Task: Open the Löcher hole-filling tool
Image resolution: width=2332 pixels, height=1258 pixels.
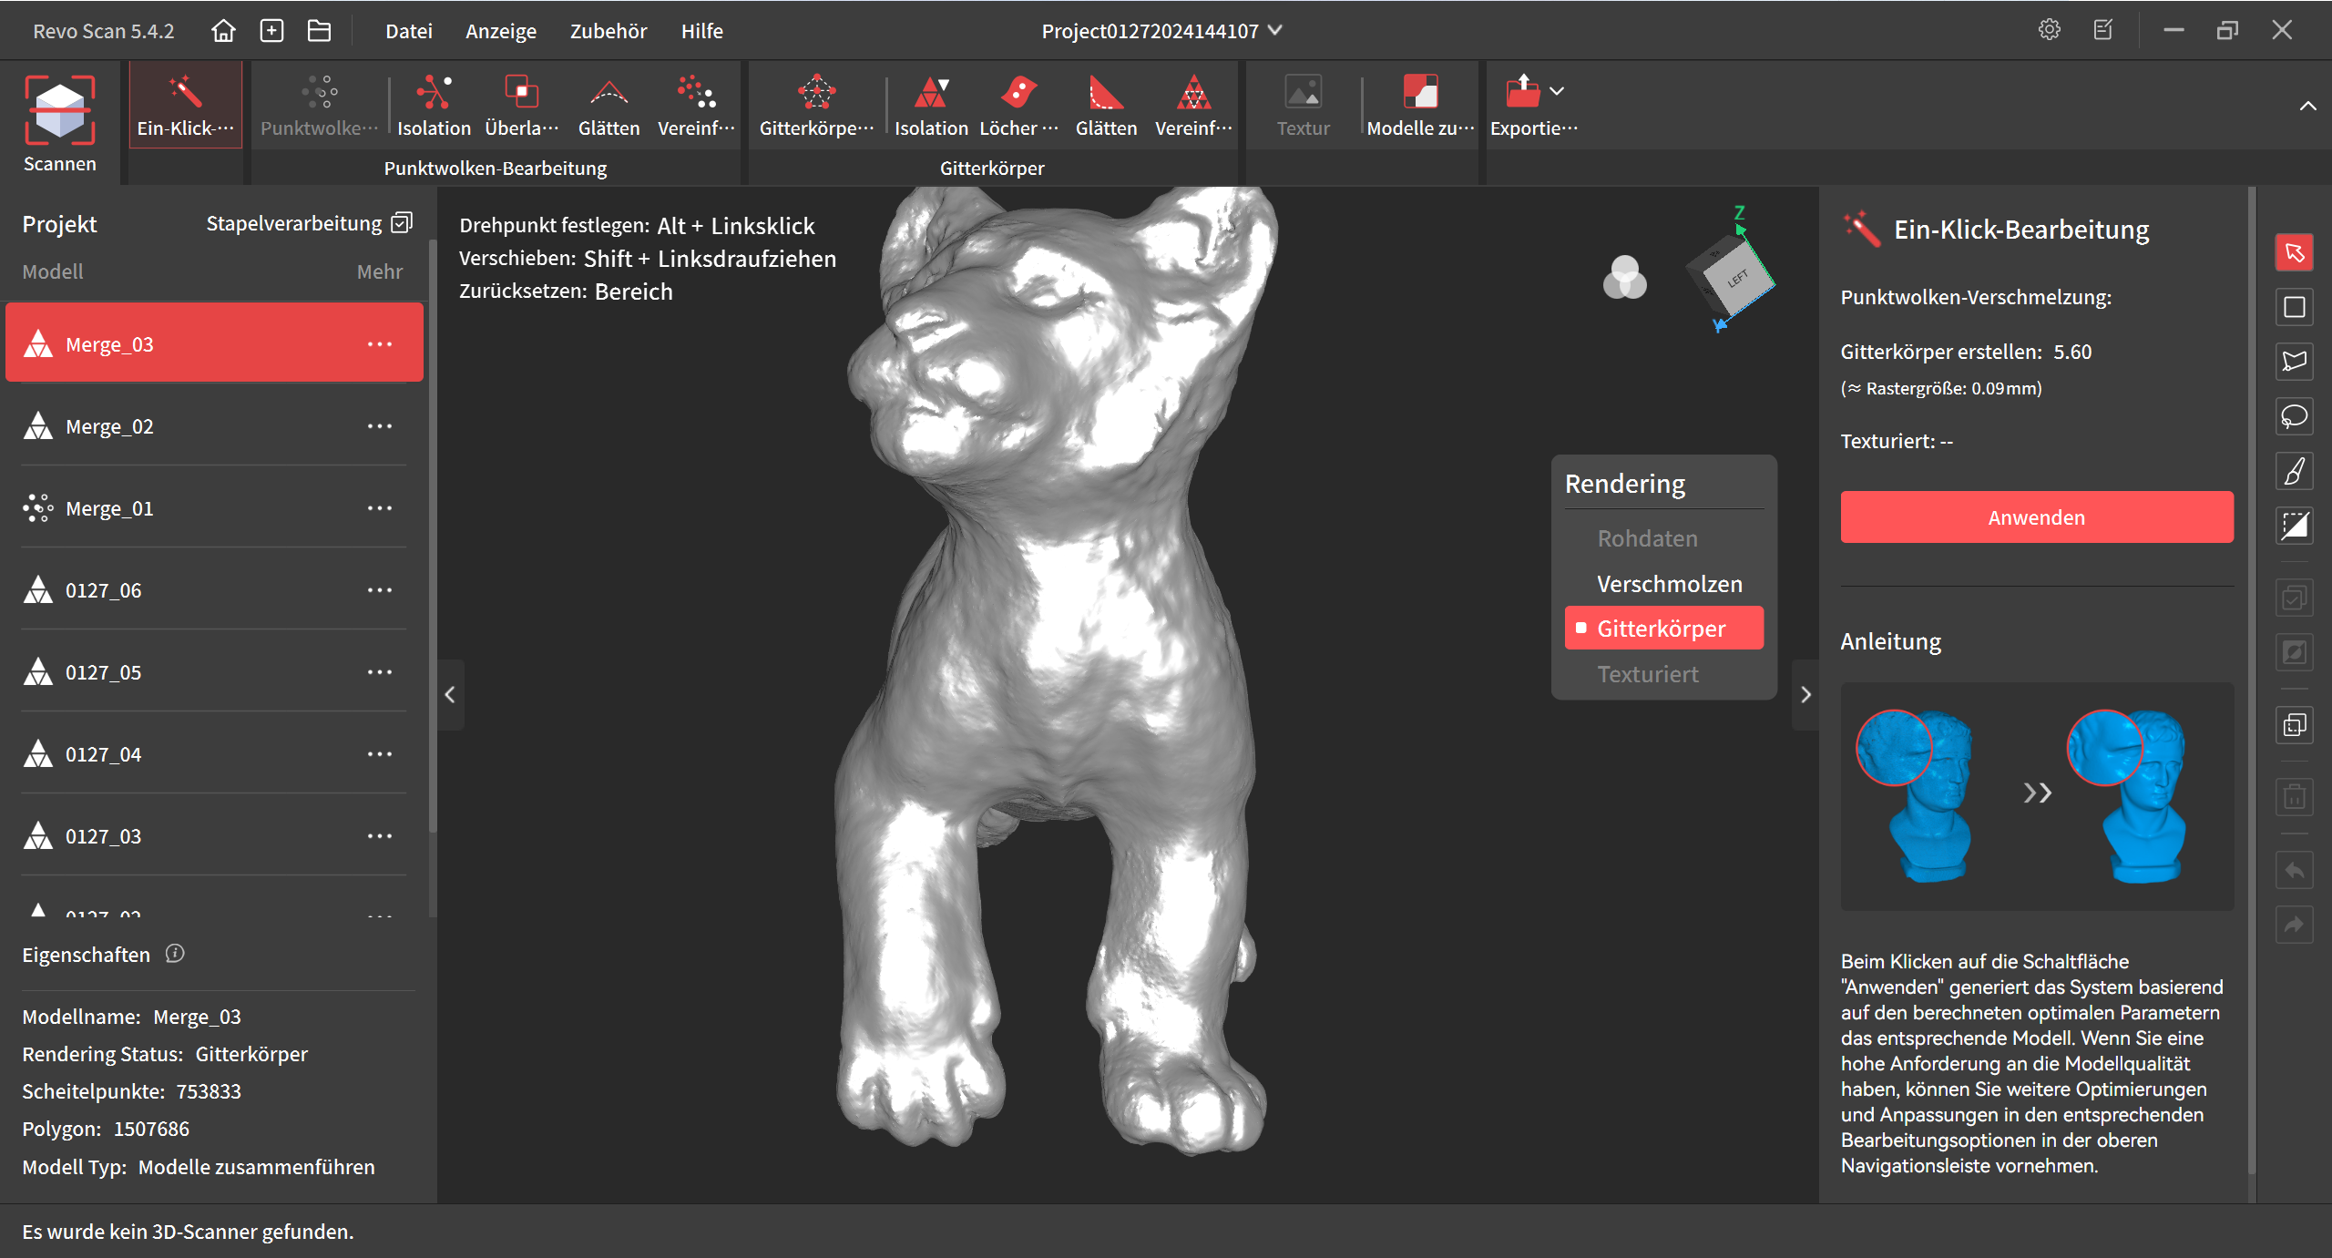Action: point(1018,93)
